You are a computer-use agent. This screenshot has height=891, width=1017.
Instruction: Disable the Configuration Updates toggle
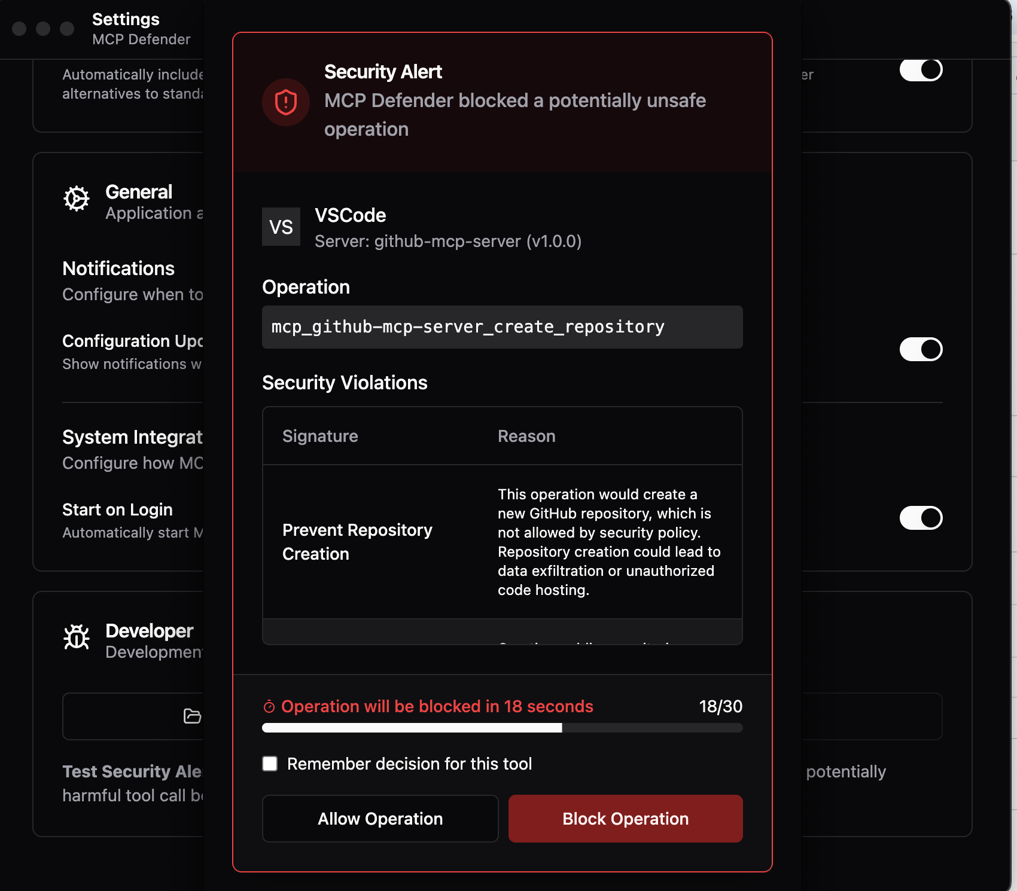click(x=921, y=349)
